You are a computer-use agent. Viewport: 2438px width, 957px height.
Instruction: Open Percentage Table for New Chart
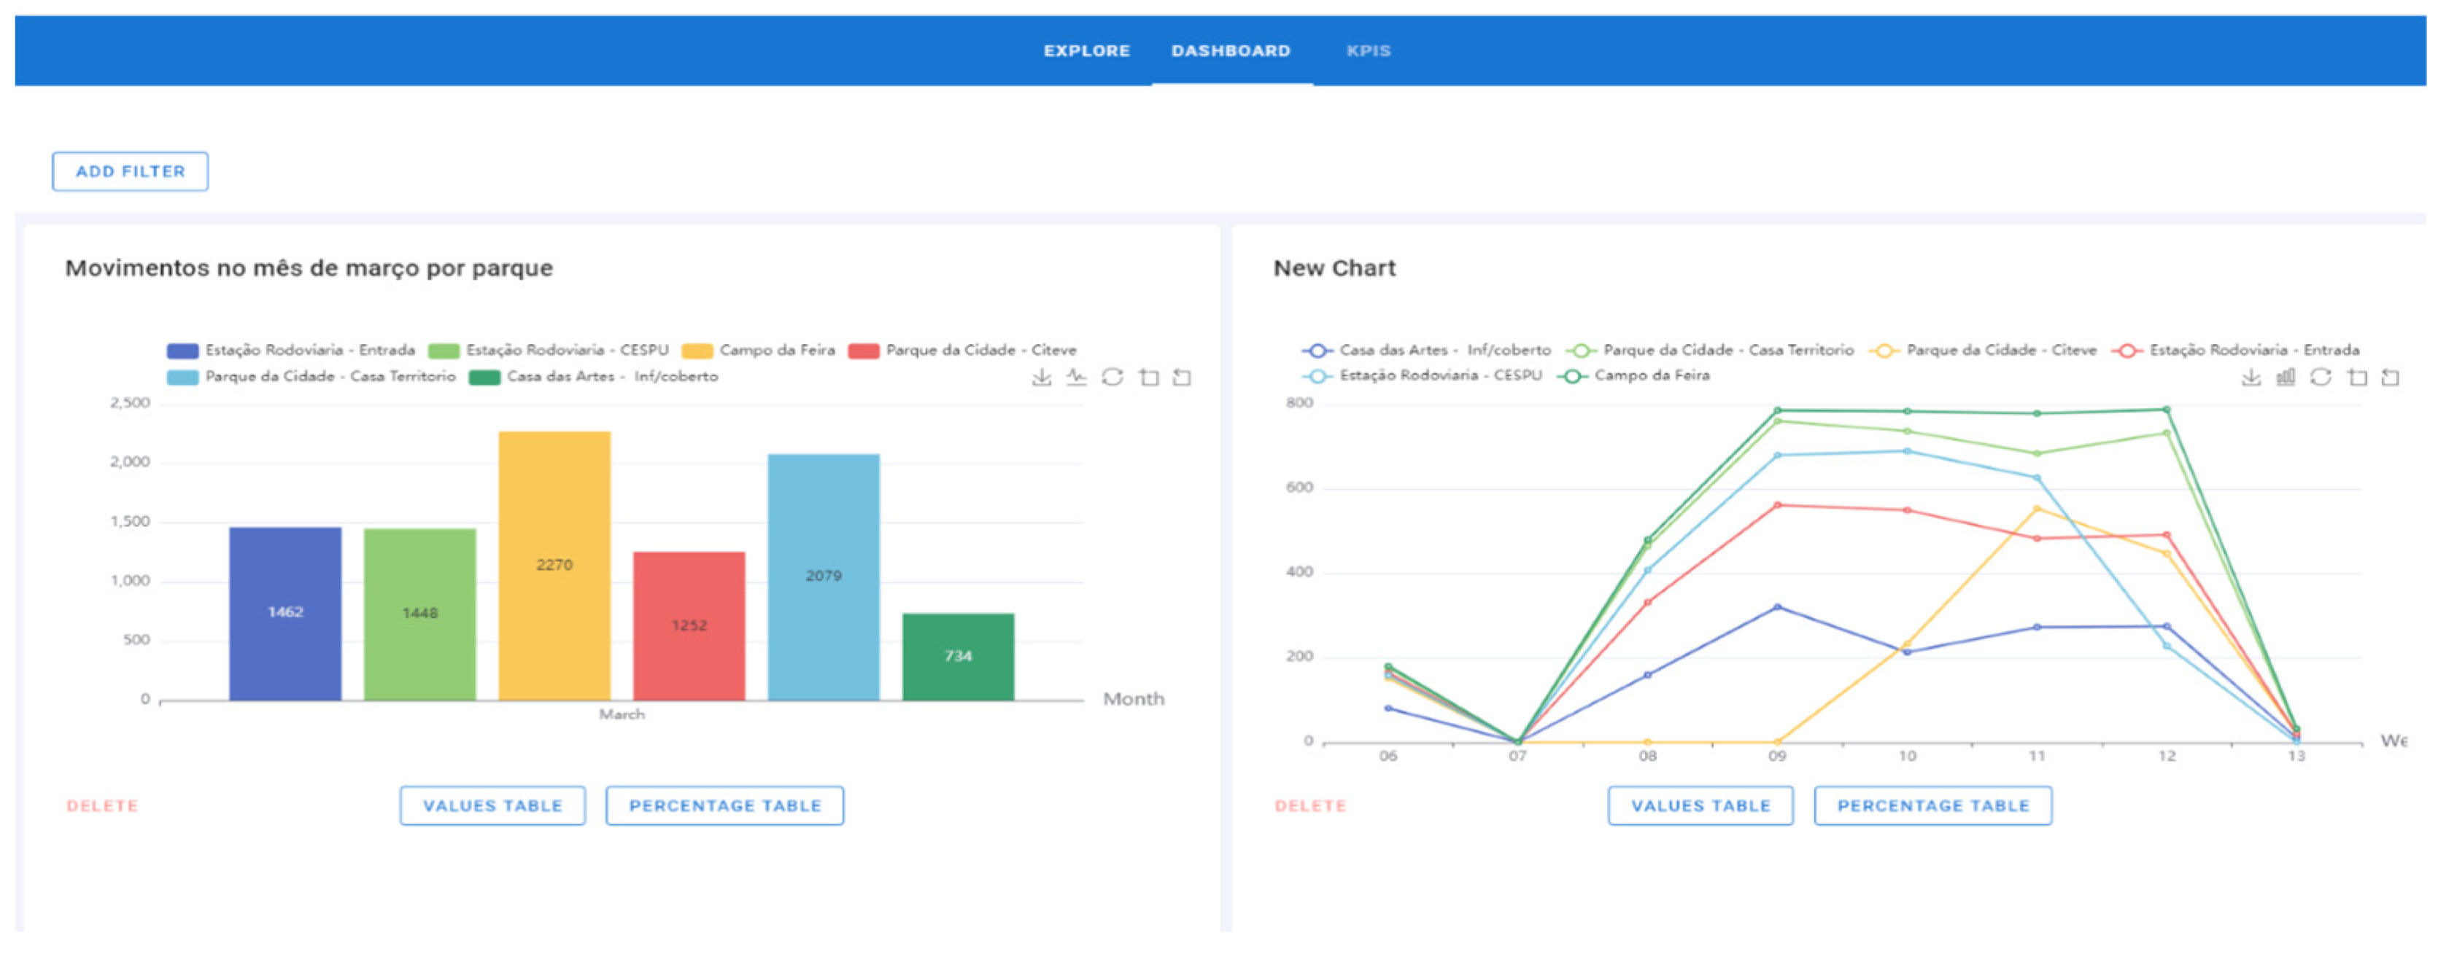point(1932,805)
